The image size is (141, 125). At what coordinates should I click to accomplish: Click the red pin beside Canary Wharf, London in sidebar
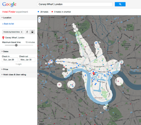[x=3, y=38]
